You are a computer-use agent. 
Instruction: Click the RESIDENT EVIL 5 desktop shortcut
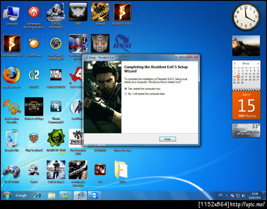click(122, 14)
